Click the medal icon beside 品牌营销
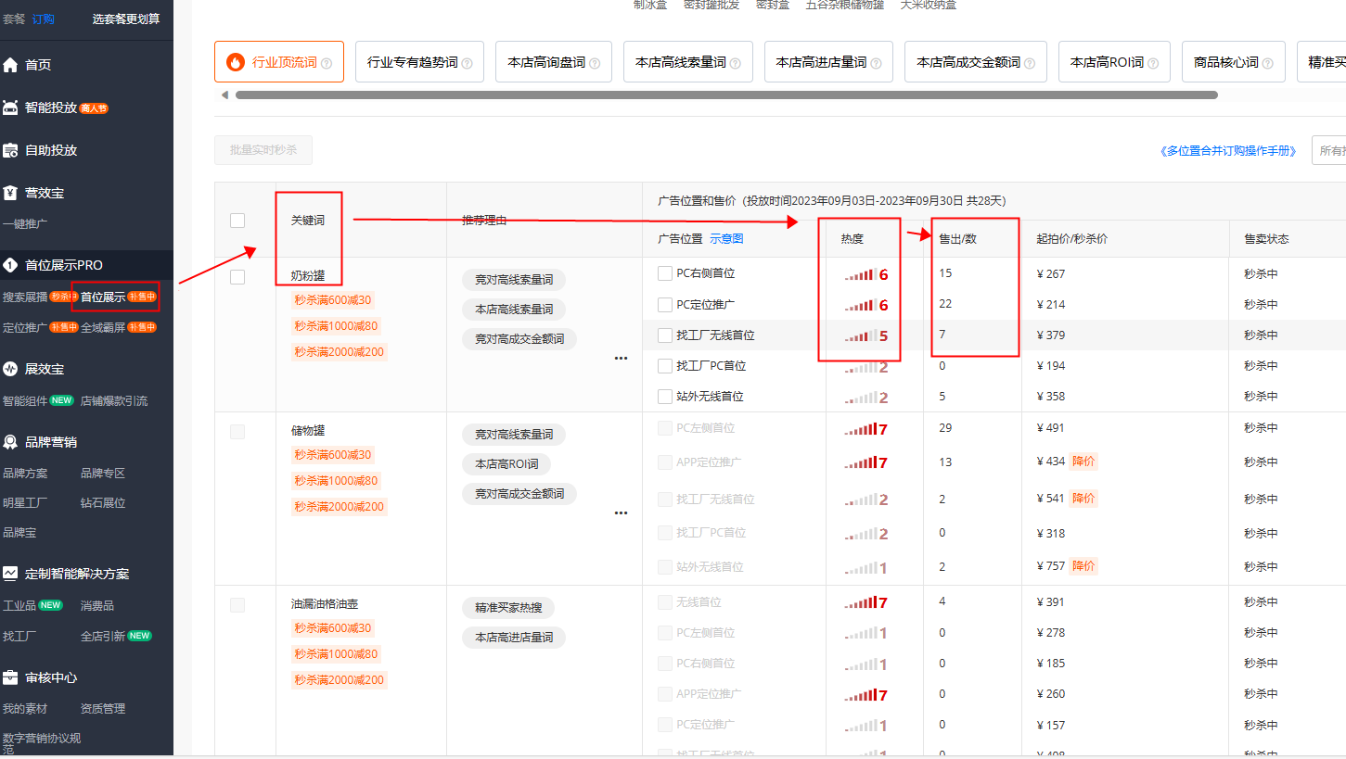1346x759 pixels. tap(11, 442)
